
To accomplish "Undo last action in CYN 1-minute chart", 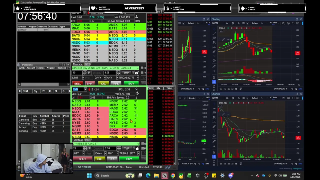I will pyautogui.click(x=262, y=23).
